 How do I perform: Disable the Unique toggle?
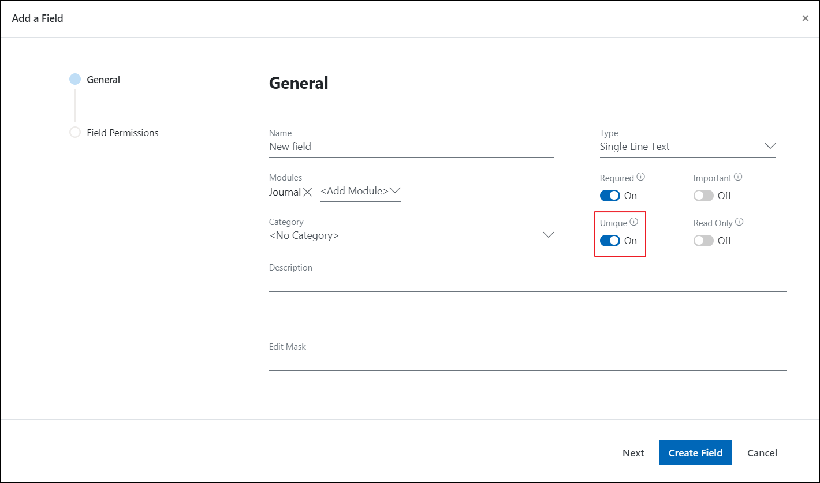(610, 241)
